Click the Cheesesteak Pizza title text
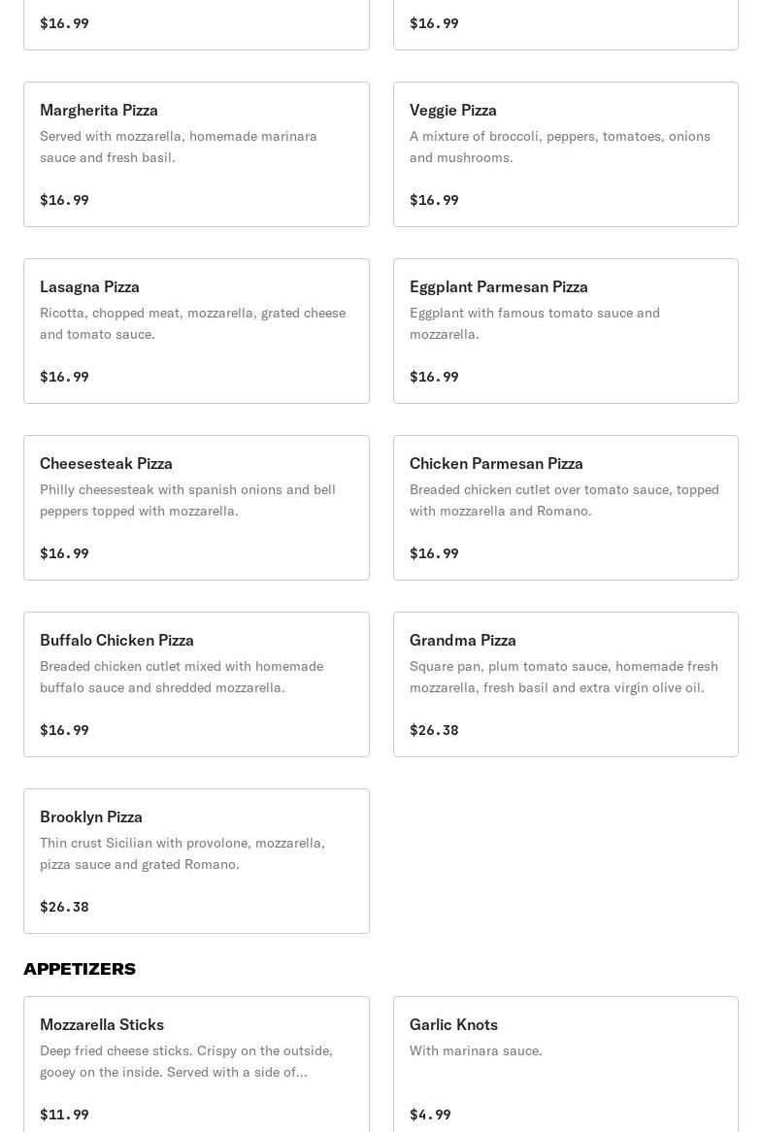762x1132 pixels. point(106,463)
